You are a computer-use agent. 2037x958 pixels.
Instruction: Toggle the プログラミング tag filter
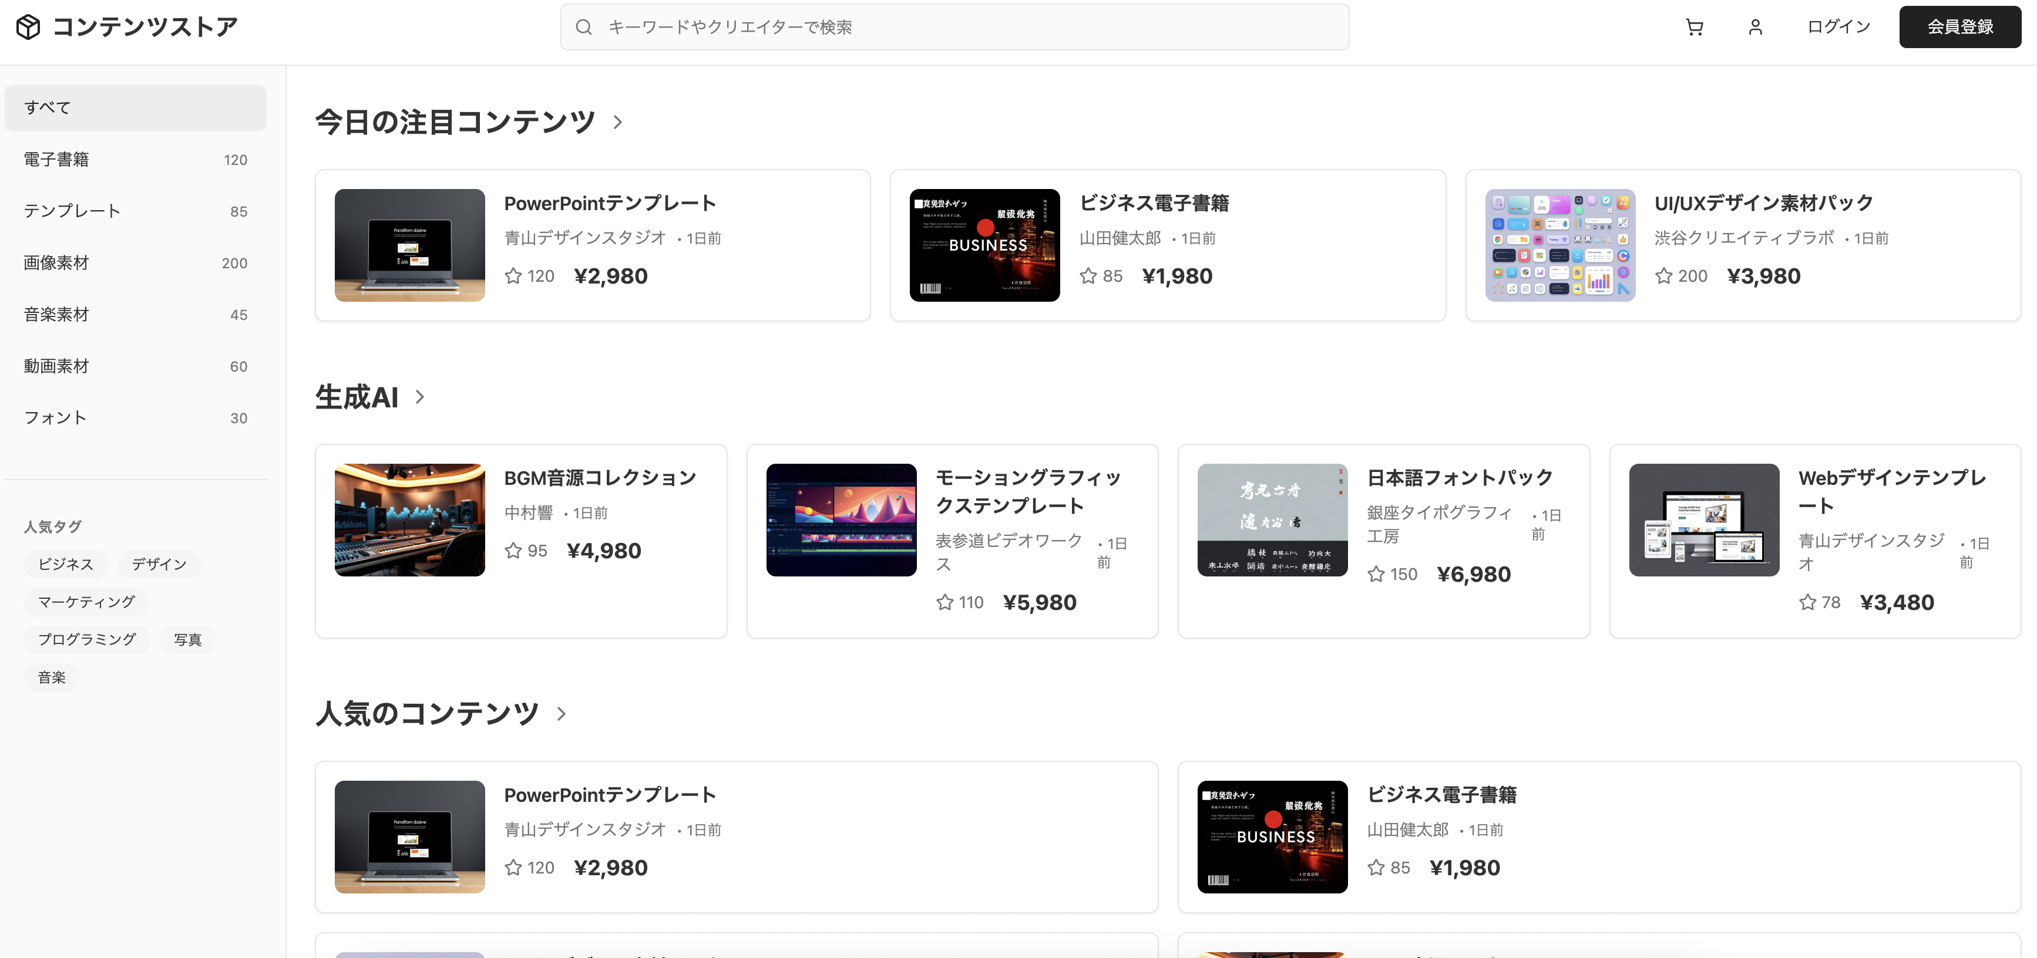click(x=87, y=639)
